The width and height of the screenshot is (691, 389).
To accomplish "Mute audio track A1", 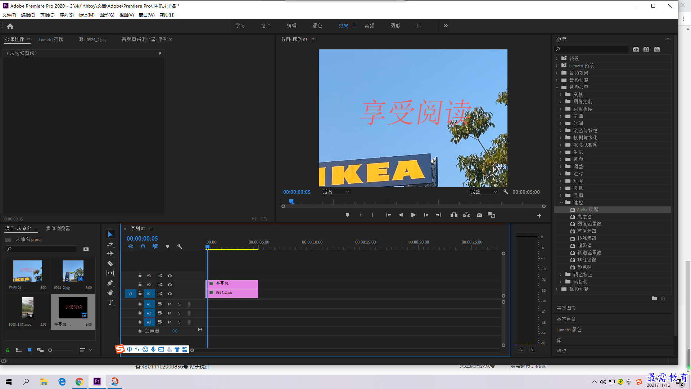I will [x=170, y=304].
